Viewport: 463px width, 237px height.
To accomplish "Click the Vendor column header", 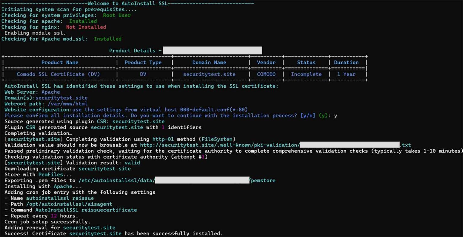I will (266, 62).
